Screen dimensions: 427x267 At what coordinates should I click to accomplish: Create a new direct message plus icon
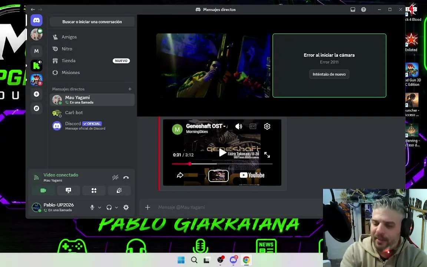pyautogui.click(x=130, y=89)
